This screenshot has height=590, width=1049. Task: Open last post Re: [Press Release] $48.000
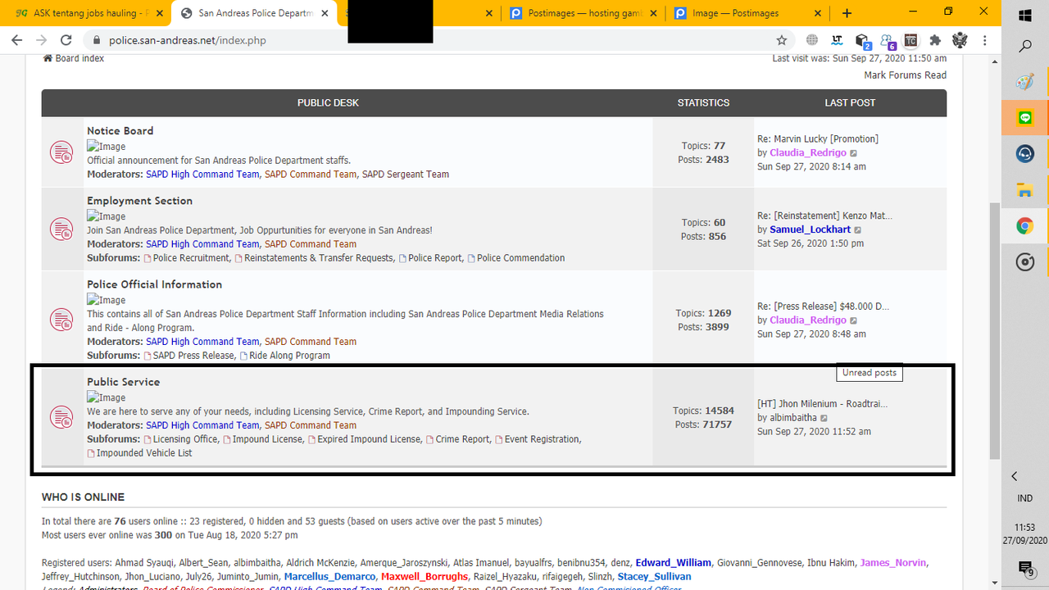pos(823,306)
